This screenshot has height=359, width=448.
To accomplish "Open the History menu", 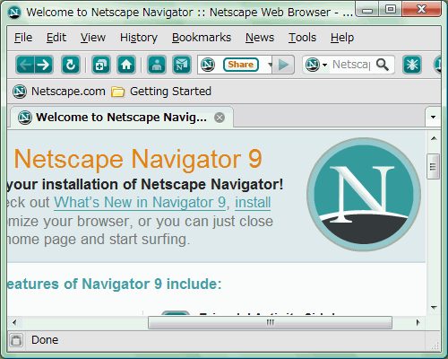I will pos(139,38).
